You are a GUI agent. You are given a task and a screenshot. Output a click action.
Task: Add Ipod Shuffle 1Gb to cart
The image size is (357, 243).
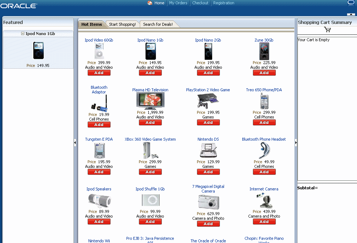point(150,222)
